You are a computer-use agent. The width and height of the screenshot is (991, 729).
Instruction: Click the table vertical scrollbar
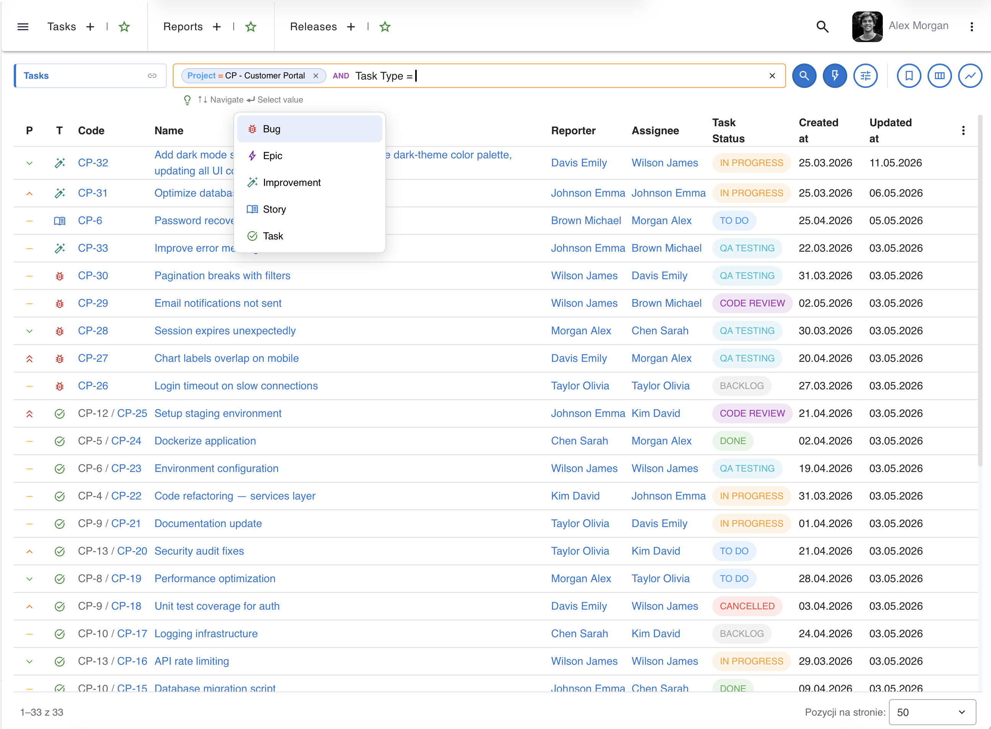point(980,290)
